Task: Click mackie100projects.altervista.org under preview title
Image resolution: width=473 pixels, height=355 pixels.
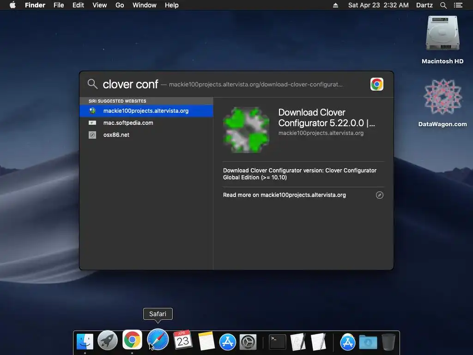Action: [321, 133]
